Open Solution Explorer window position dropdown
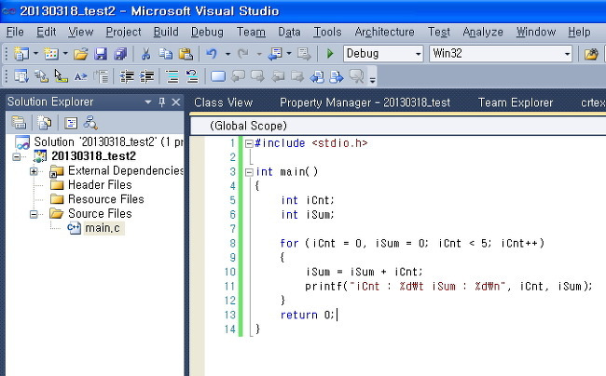This screenshot has height=376, width=606. tap(147, 102)
